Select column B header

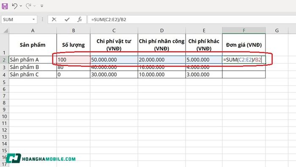click(74, 31)
